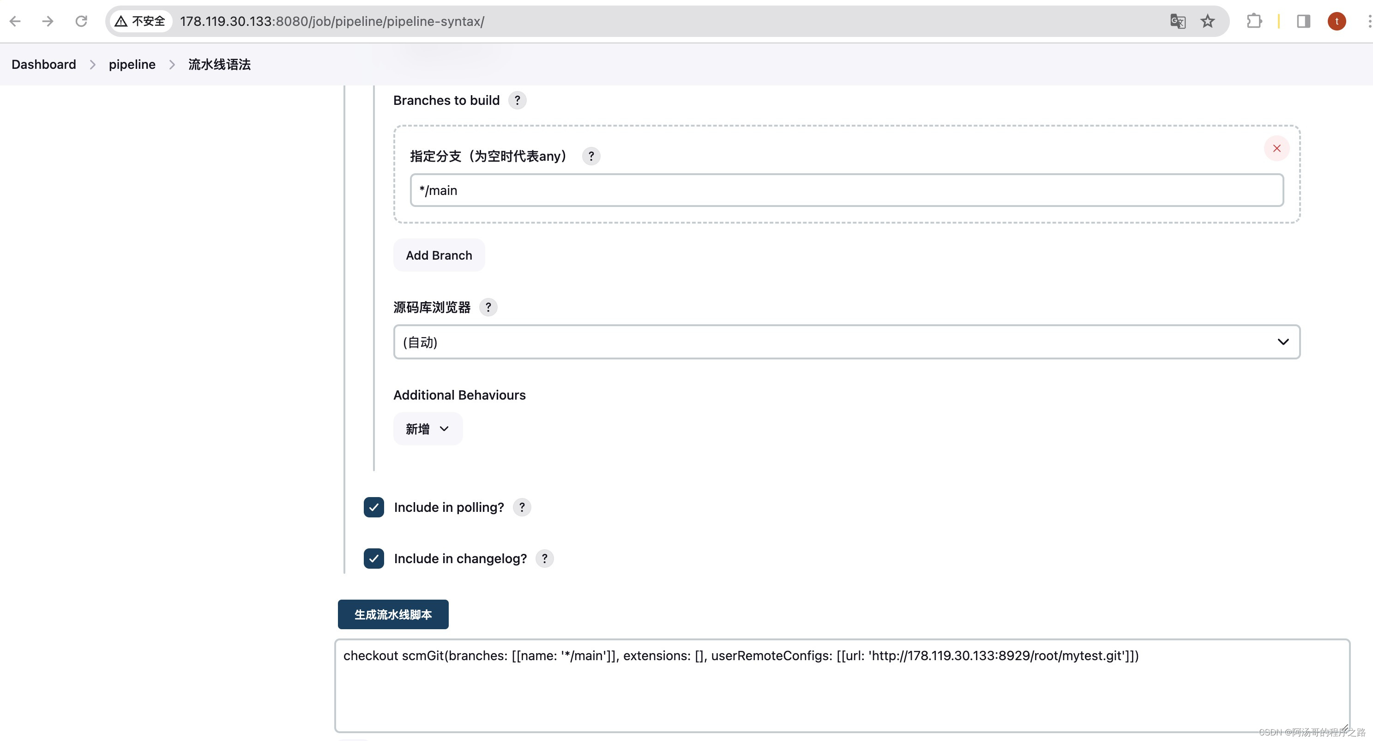Click the Branches to build label
1373x741 pixels.
[446, 100]
